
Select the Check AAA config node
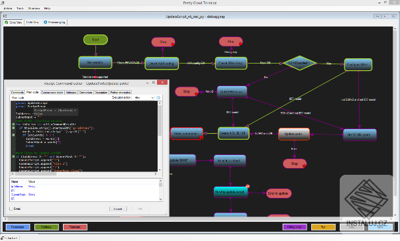click(162, 64)
